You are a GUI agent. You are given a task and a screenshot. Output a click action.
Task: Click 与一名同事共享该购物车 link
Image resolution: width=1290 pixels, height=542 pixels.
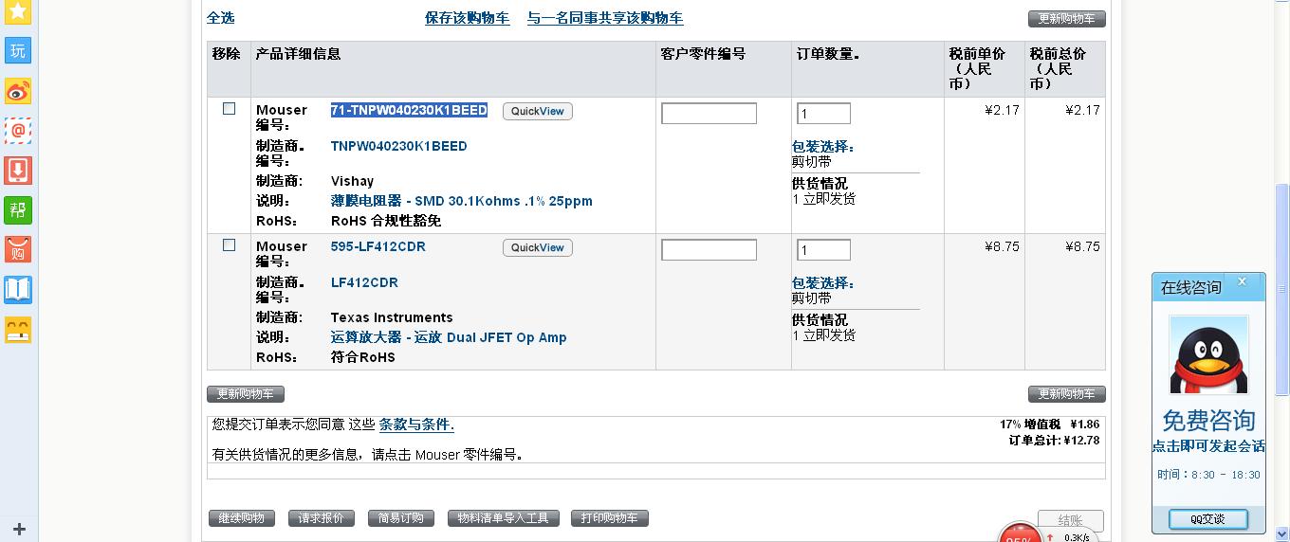[x=605, y=18]
